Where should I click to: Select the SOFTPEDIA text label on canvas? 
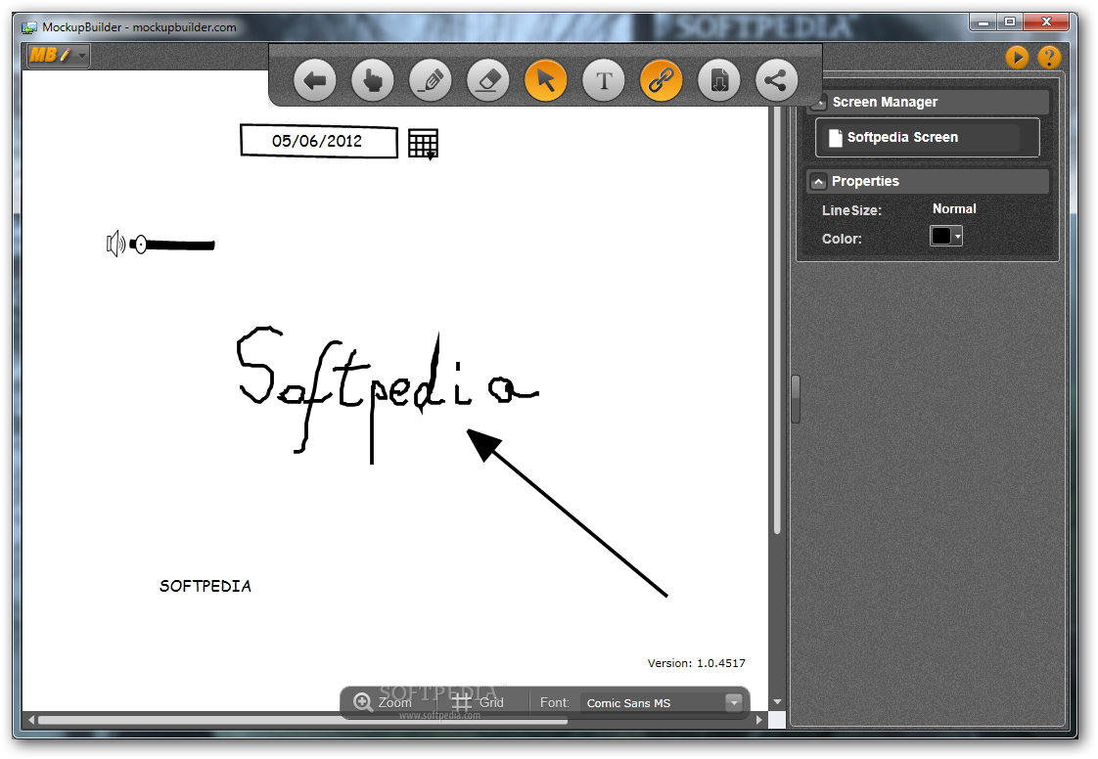[206, 586]
